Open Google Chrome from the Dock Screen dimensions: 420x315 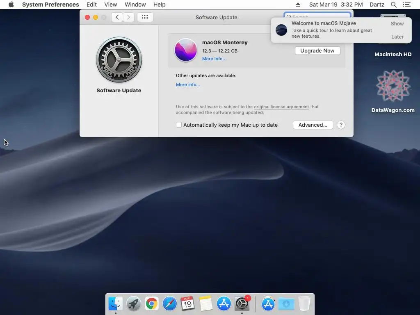pos(152,304)
